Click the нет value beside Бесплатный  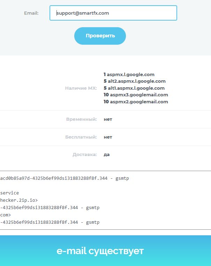coord(108,137)
